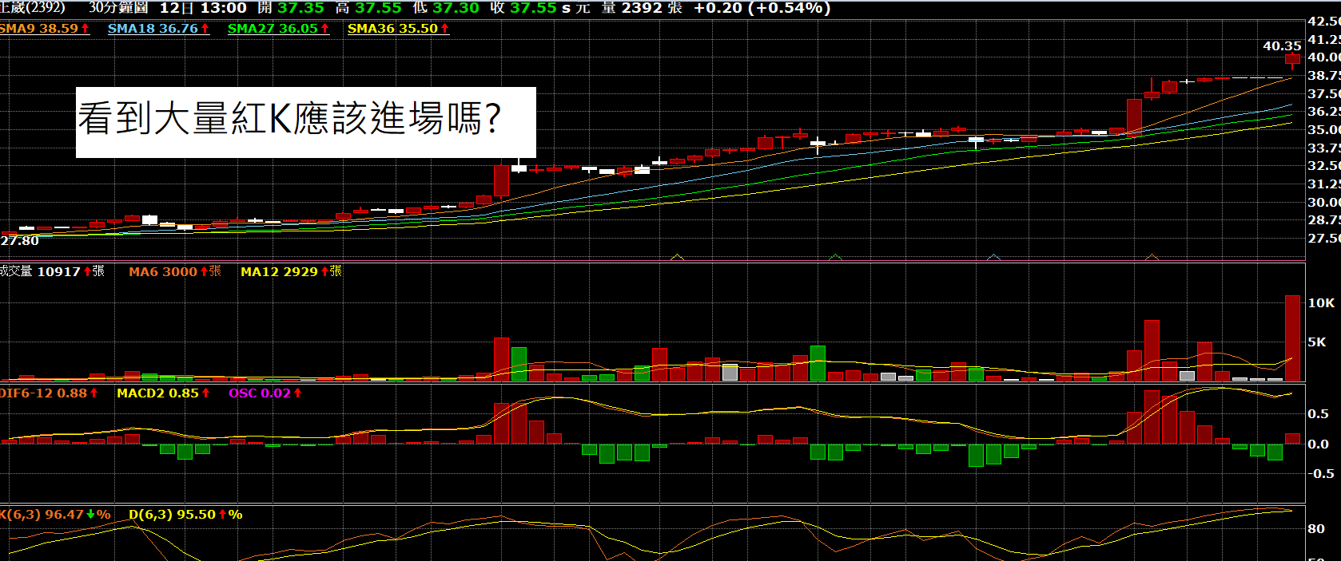Click the rightmost triangle date marker under price chart
Screen dimensions: 1341x561
[x=1152, y=257]
